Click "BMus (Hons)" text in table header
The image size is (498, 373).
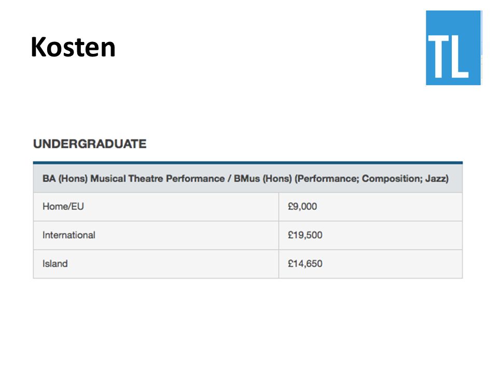tap(262, 179)
